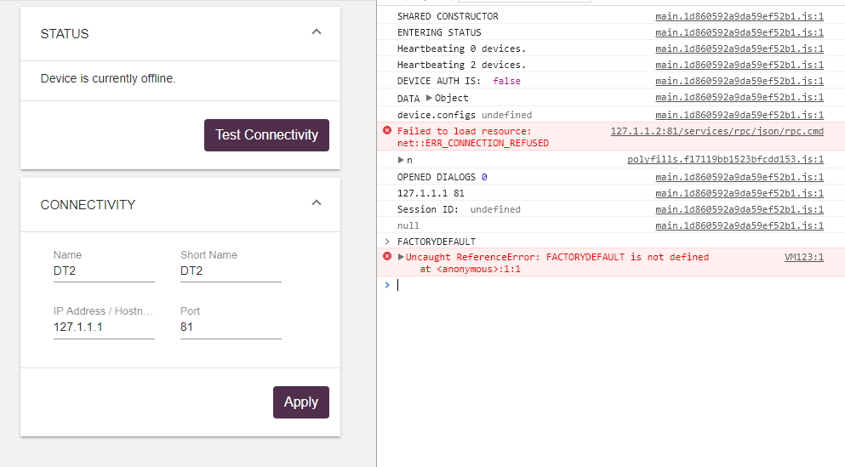The width and height of the screenshot is (845, 467).
Task: Open source link for SHARED CONSTRUCTOR log
Action: (x=739, y=16)
